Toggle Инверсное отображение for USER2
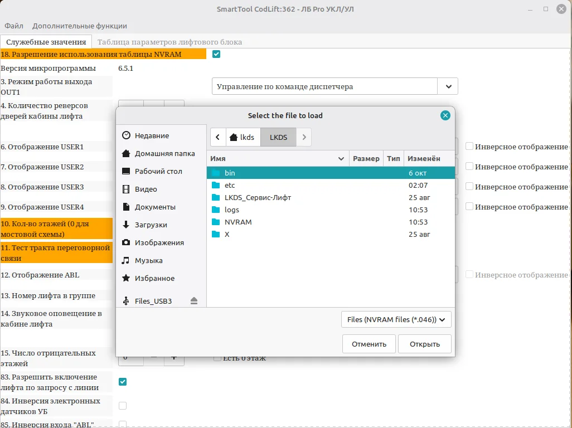The width and height of the screenshot is (572, 428). tap(469, 167)
